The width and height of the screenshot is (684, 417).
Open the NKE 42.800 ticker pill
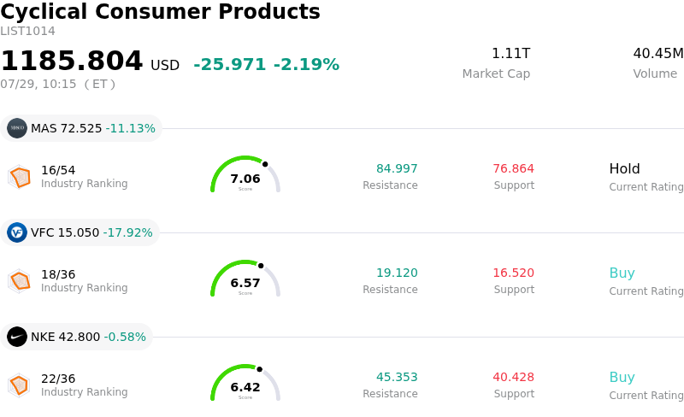[76, 337]
